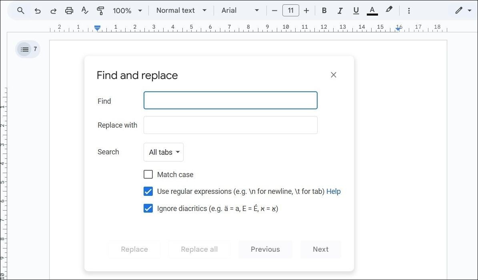This screenshot has width=478, height=280.
Task: Toggle bold formatting
Action: [x=324, y=11]
